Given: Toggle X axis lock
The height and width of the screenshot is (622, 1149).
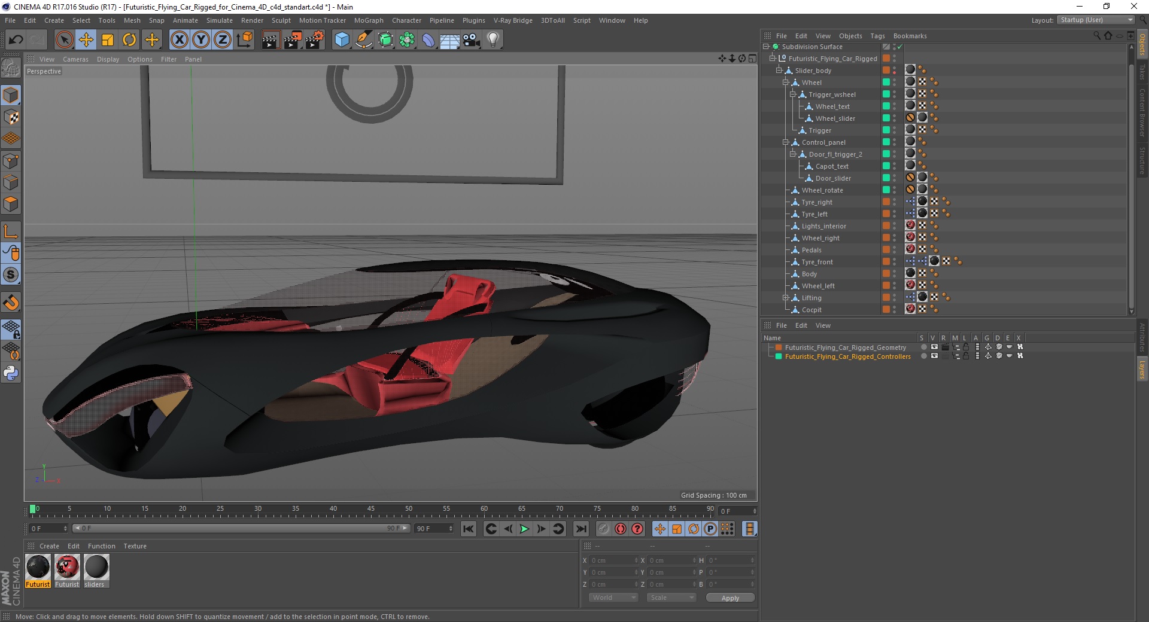Looking at the screenshot, I should tap(179, 40).
